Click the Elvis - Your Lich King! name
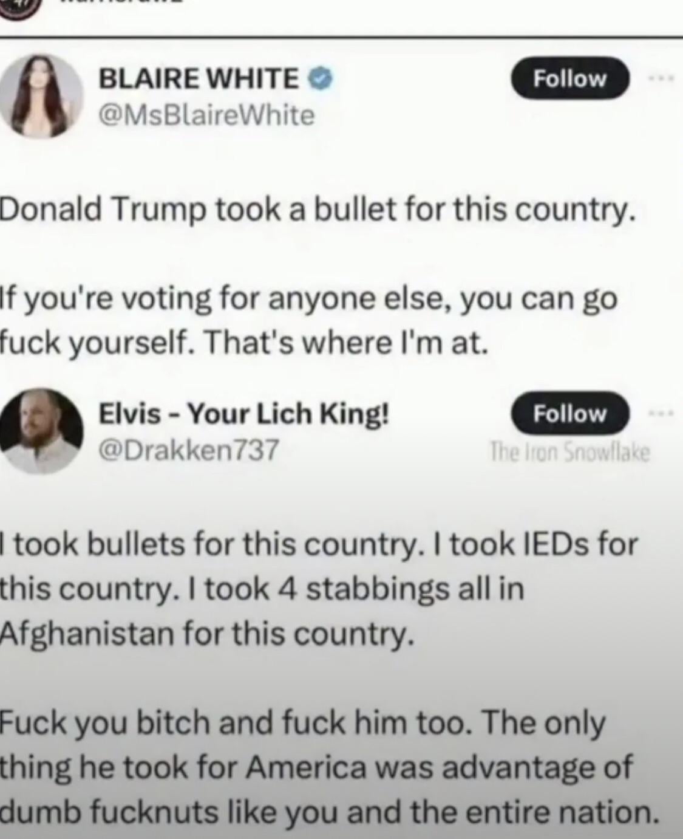The image size is (683, 839). pyautogui.click(x=243, y=414)
